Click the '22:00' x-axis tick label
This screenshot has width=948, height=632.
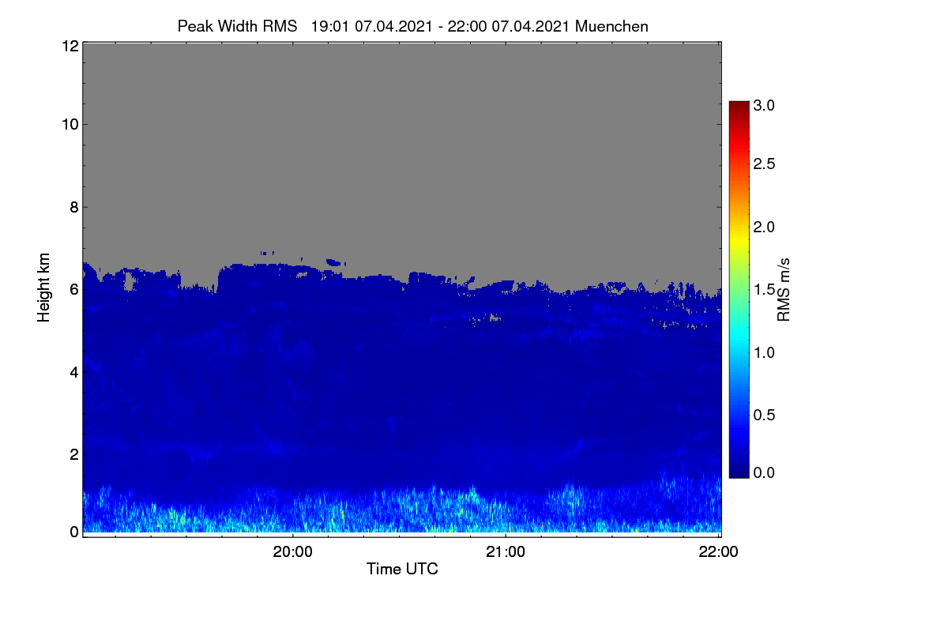(x=718, y=552)
